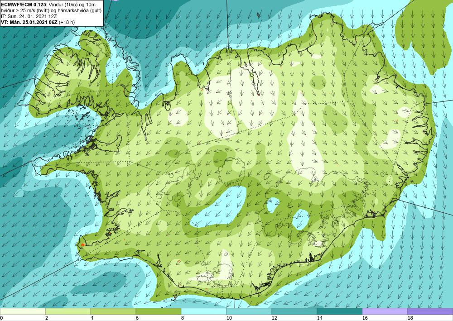Click the legend tick label '16'
The image size is (453, 321).
click(x=365, y=318)
